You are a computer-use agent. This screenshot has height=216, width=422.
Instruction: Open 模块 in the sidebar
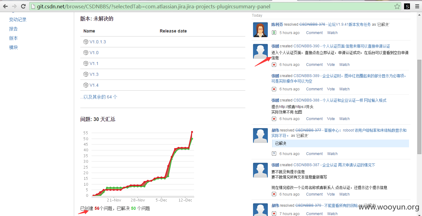click(x=14, y=47)
